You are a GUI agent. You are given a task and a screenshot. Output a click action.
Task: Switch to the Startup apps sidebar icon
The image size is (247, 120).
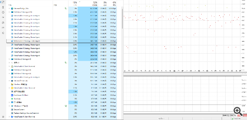coord(3,17)
